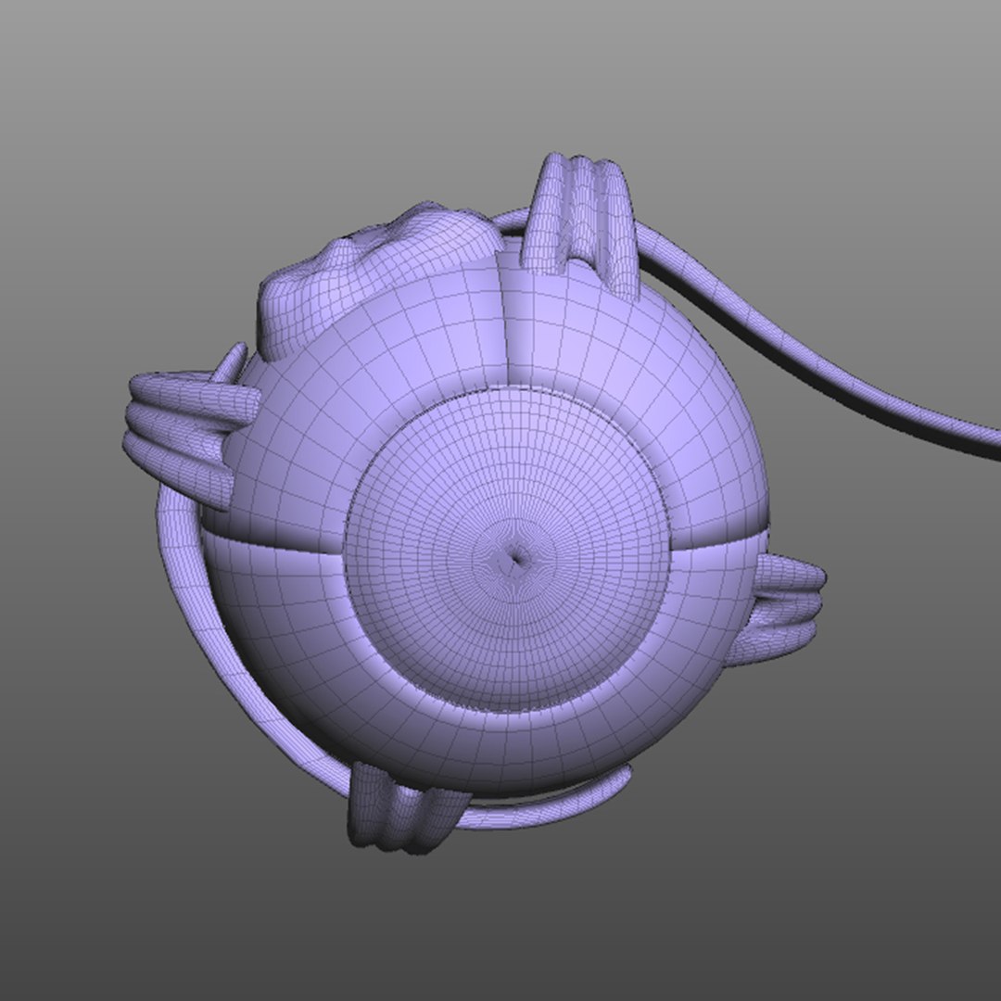Viewport: 1001px width, 1001px height.
Task: Select the central circular dome of the model
Action: click(x=508, y=551)
